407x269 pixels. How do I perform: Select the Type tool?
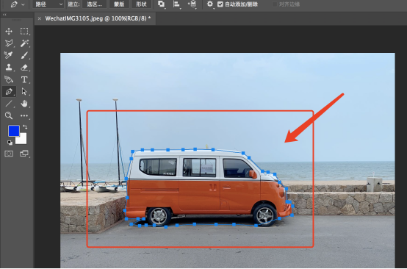(24, 79)
